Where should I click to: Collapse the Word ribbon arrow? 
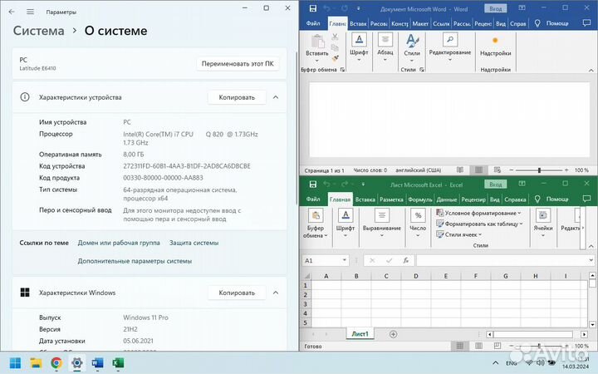(x=591, y=70)
